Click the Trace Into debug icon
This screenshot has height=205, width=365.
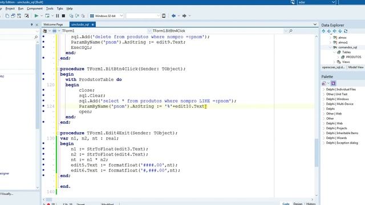click(x=71, y=16)
